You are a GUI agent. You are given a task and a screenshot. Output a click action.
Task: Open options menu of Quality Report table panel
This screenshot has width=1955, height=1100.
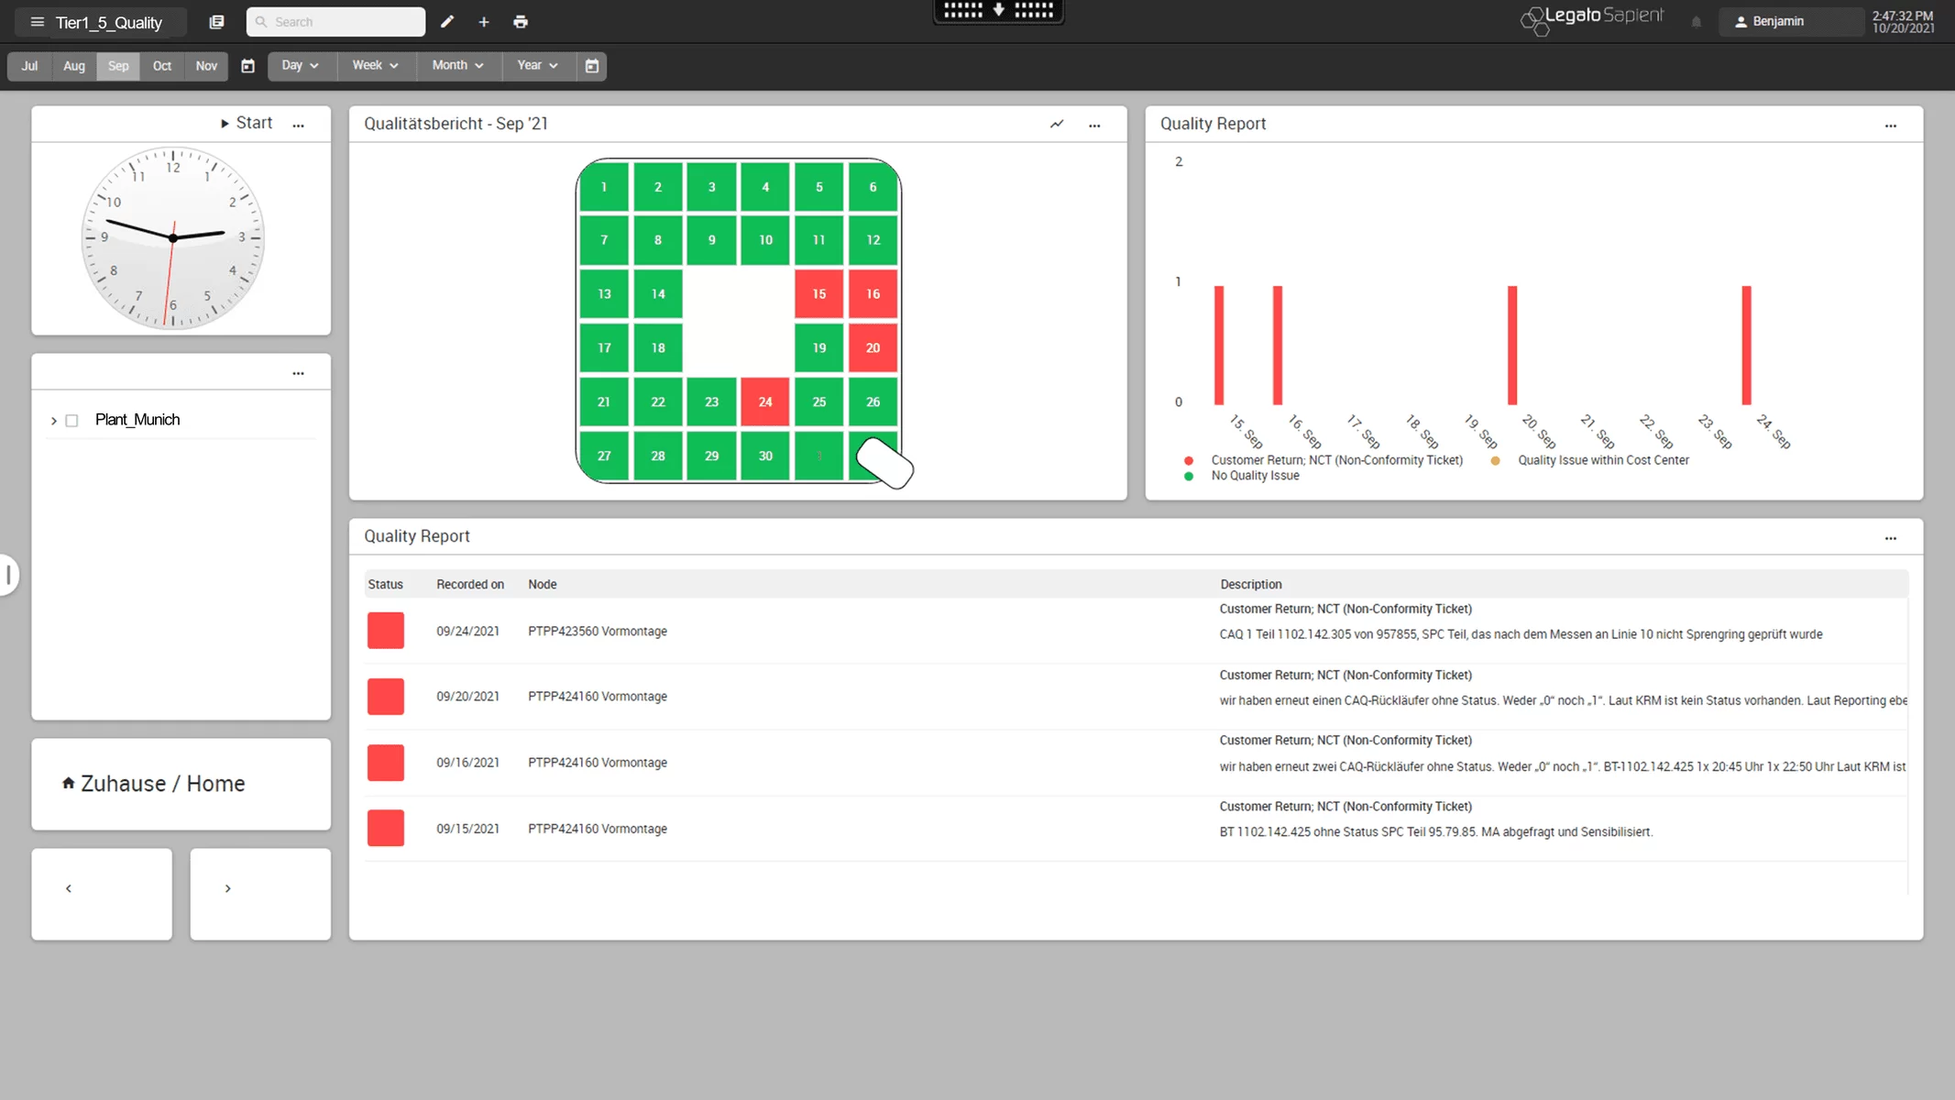[1891, 538]
